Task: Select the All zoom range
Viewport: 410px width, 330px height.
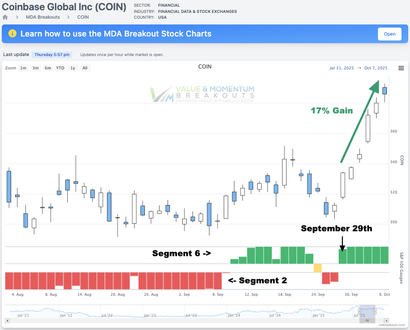Action: click(x=84, y=68)
